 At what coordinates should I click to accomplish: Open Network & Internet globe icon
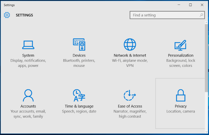(x=130, y=44)
